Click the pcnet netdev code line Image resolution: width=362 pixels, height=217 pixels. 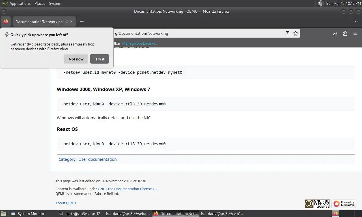pos(123,72)
